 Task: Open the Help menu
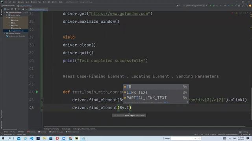61,2
